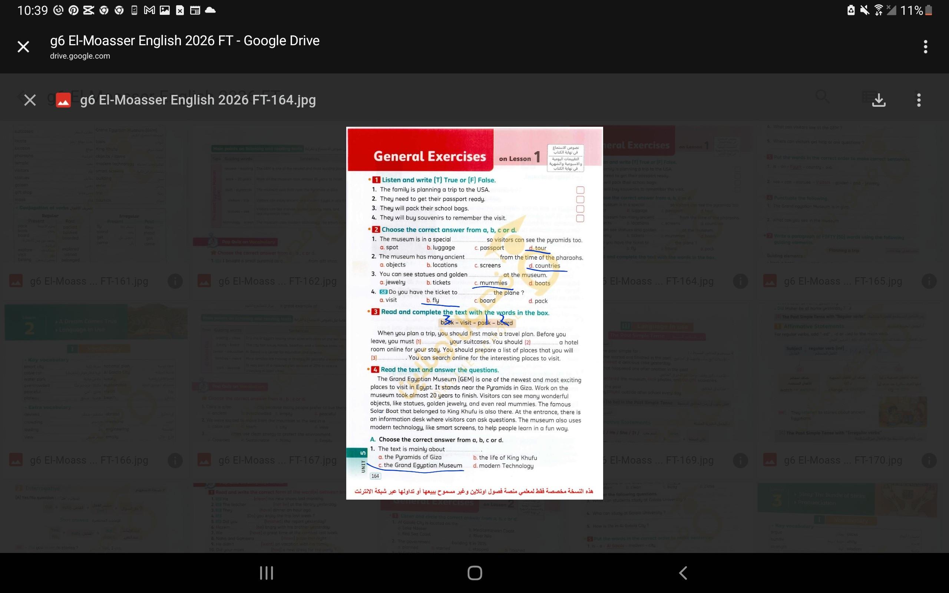Close the image preview overlay
The image size is (949, 593).
30,100
